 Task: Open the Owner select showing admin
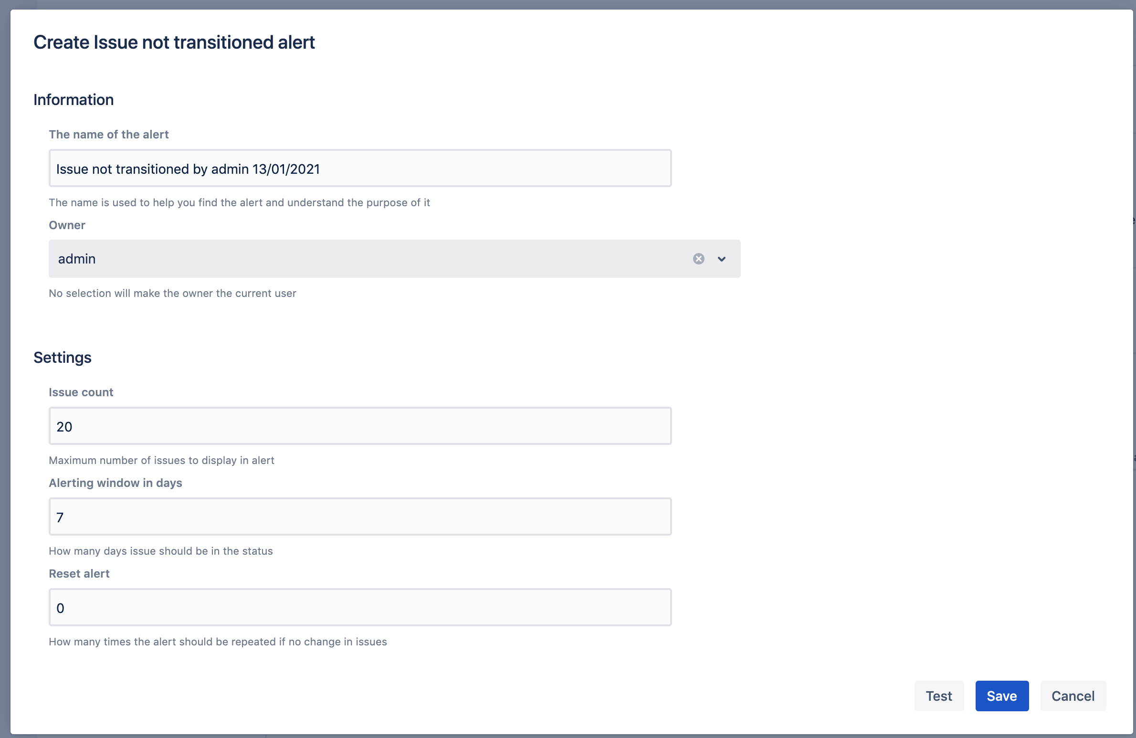point(363,259)
